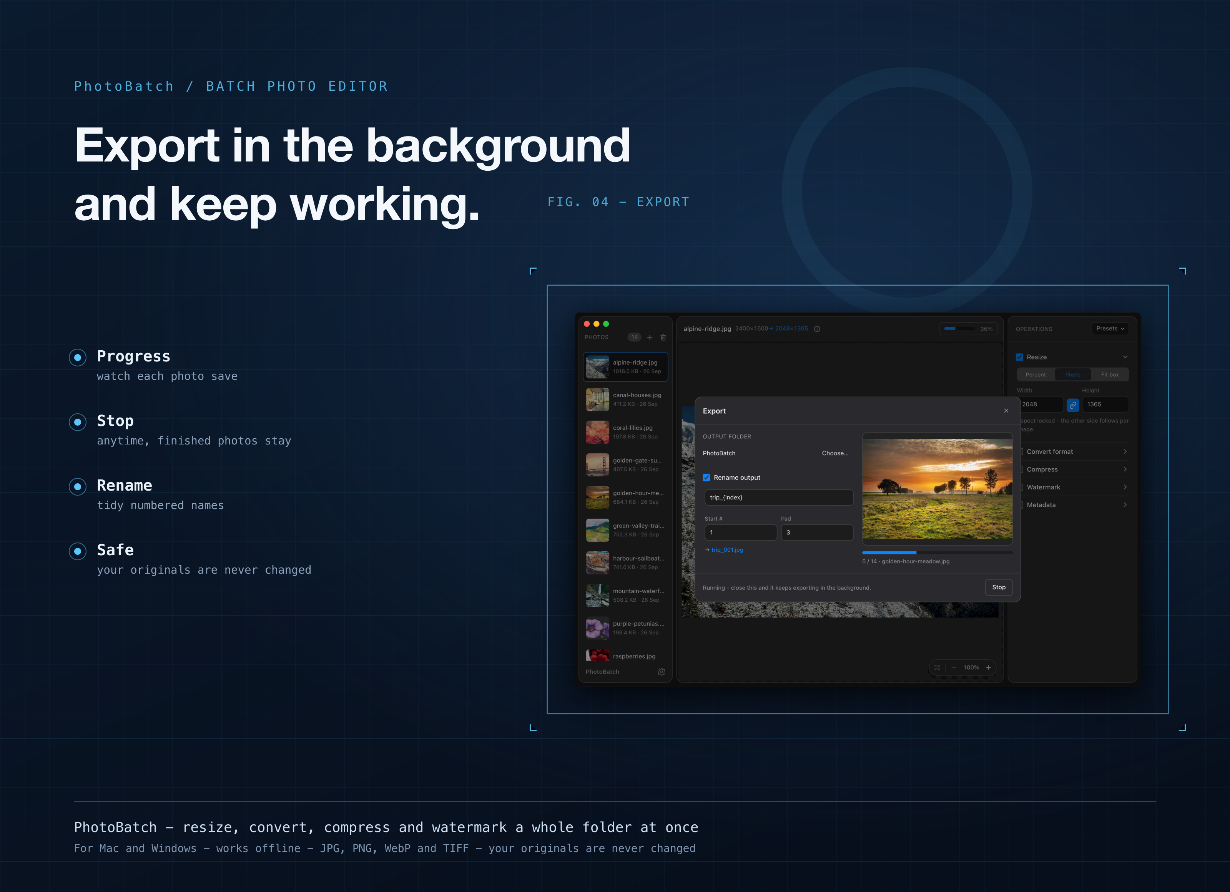Click the 36% export progress indicator

(968, 329)
